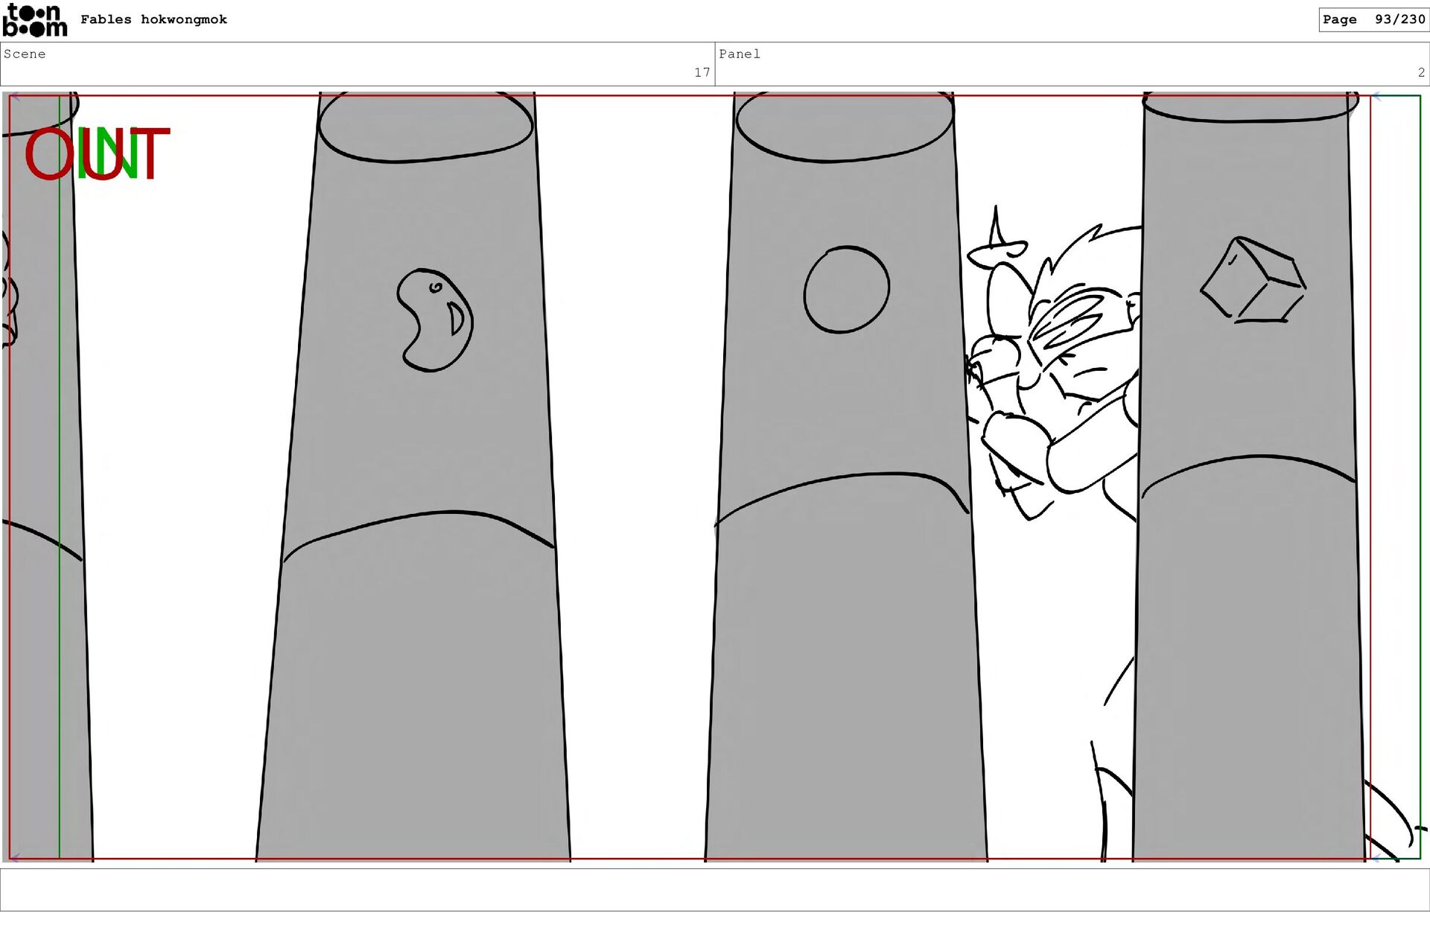Click the empty notes field below the panel
The height and width of the screenshot is (925, 1430).
[x=714, y=889]
